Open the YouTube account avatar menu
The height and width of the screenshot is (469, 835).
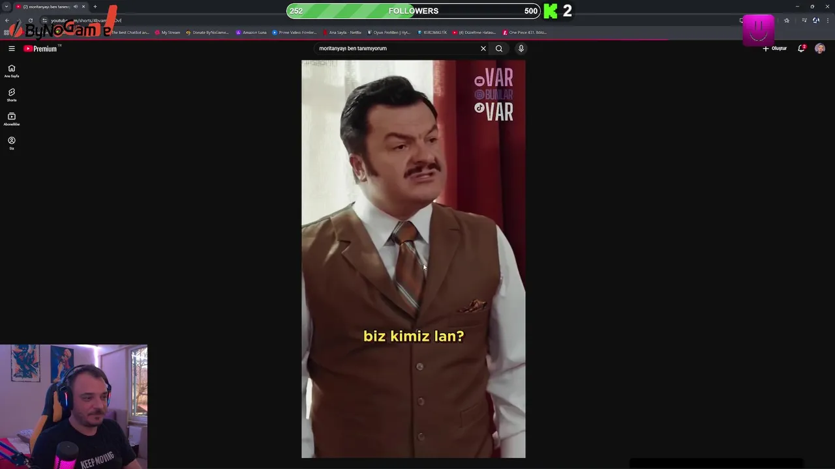[x=820, y=48]
